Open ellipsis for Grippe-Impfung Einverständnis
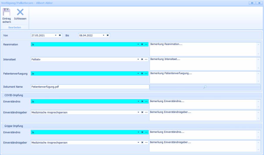 146,132
